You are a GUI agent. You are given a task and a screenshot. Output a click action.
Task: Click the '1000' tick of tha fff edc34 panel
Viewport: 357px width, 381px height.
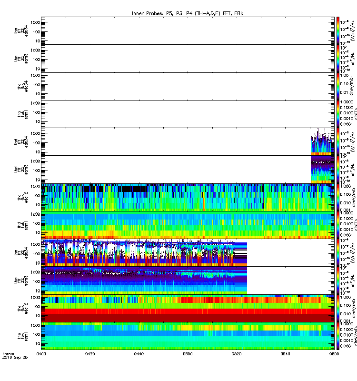35,22
